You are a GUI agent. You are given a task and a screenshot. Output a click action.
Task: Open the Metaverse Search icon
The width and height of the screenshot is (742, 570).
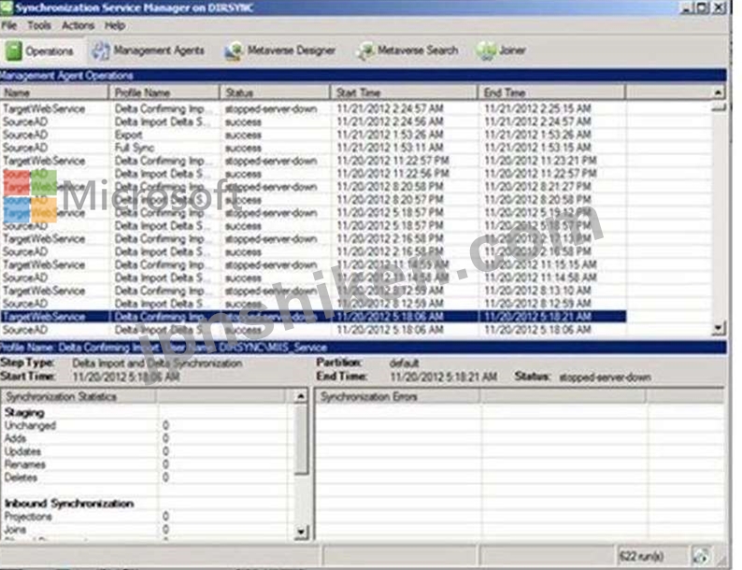[x=364, y=50]
